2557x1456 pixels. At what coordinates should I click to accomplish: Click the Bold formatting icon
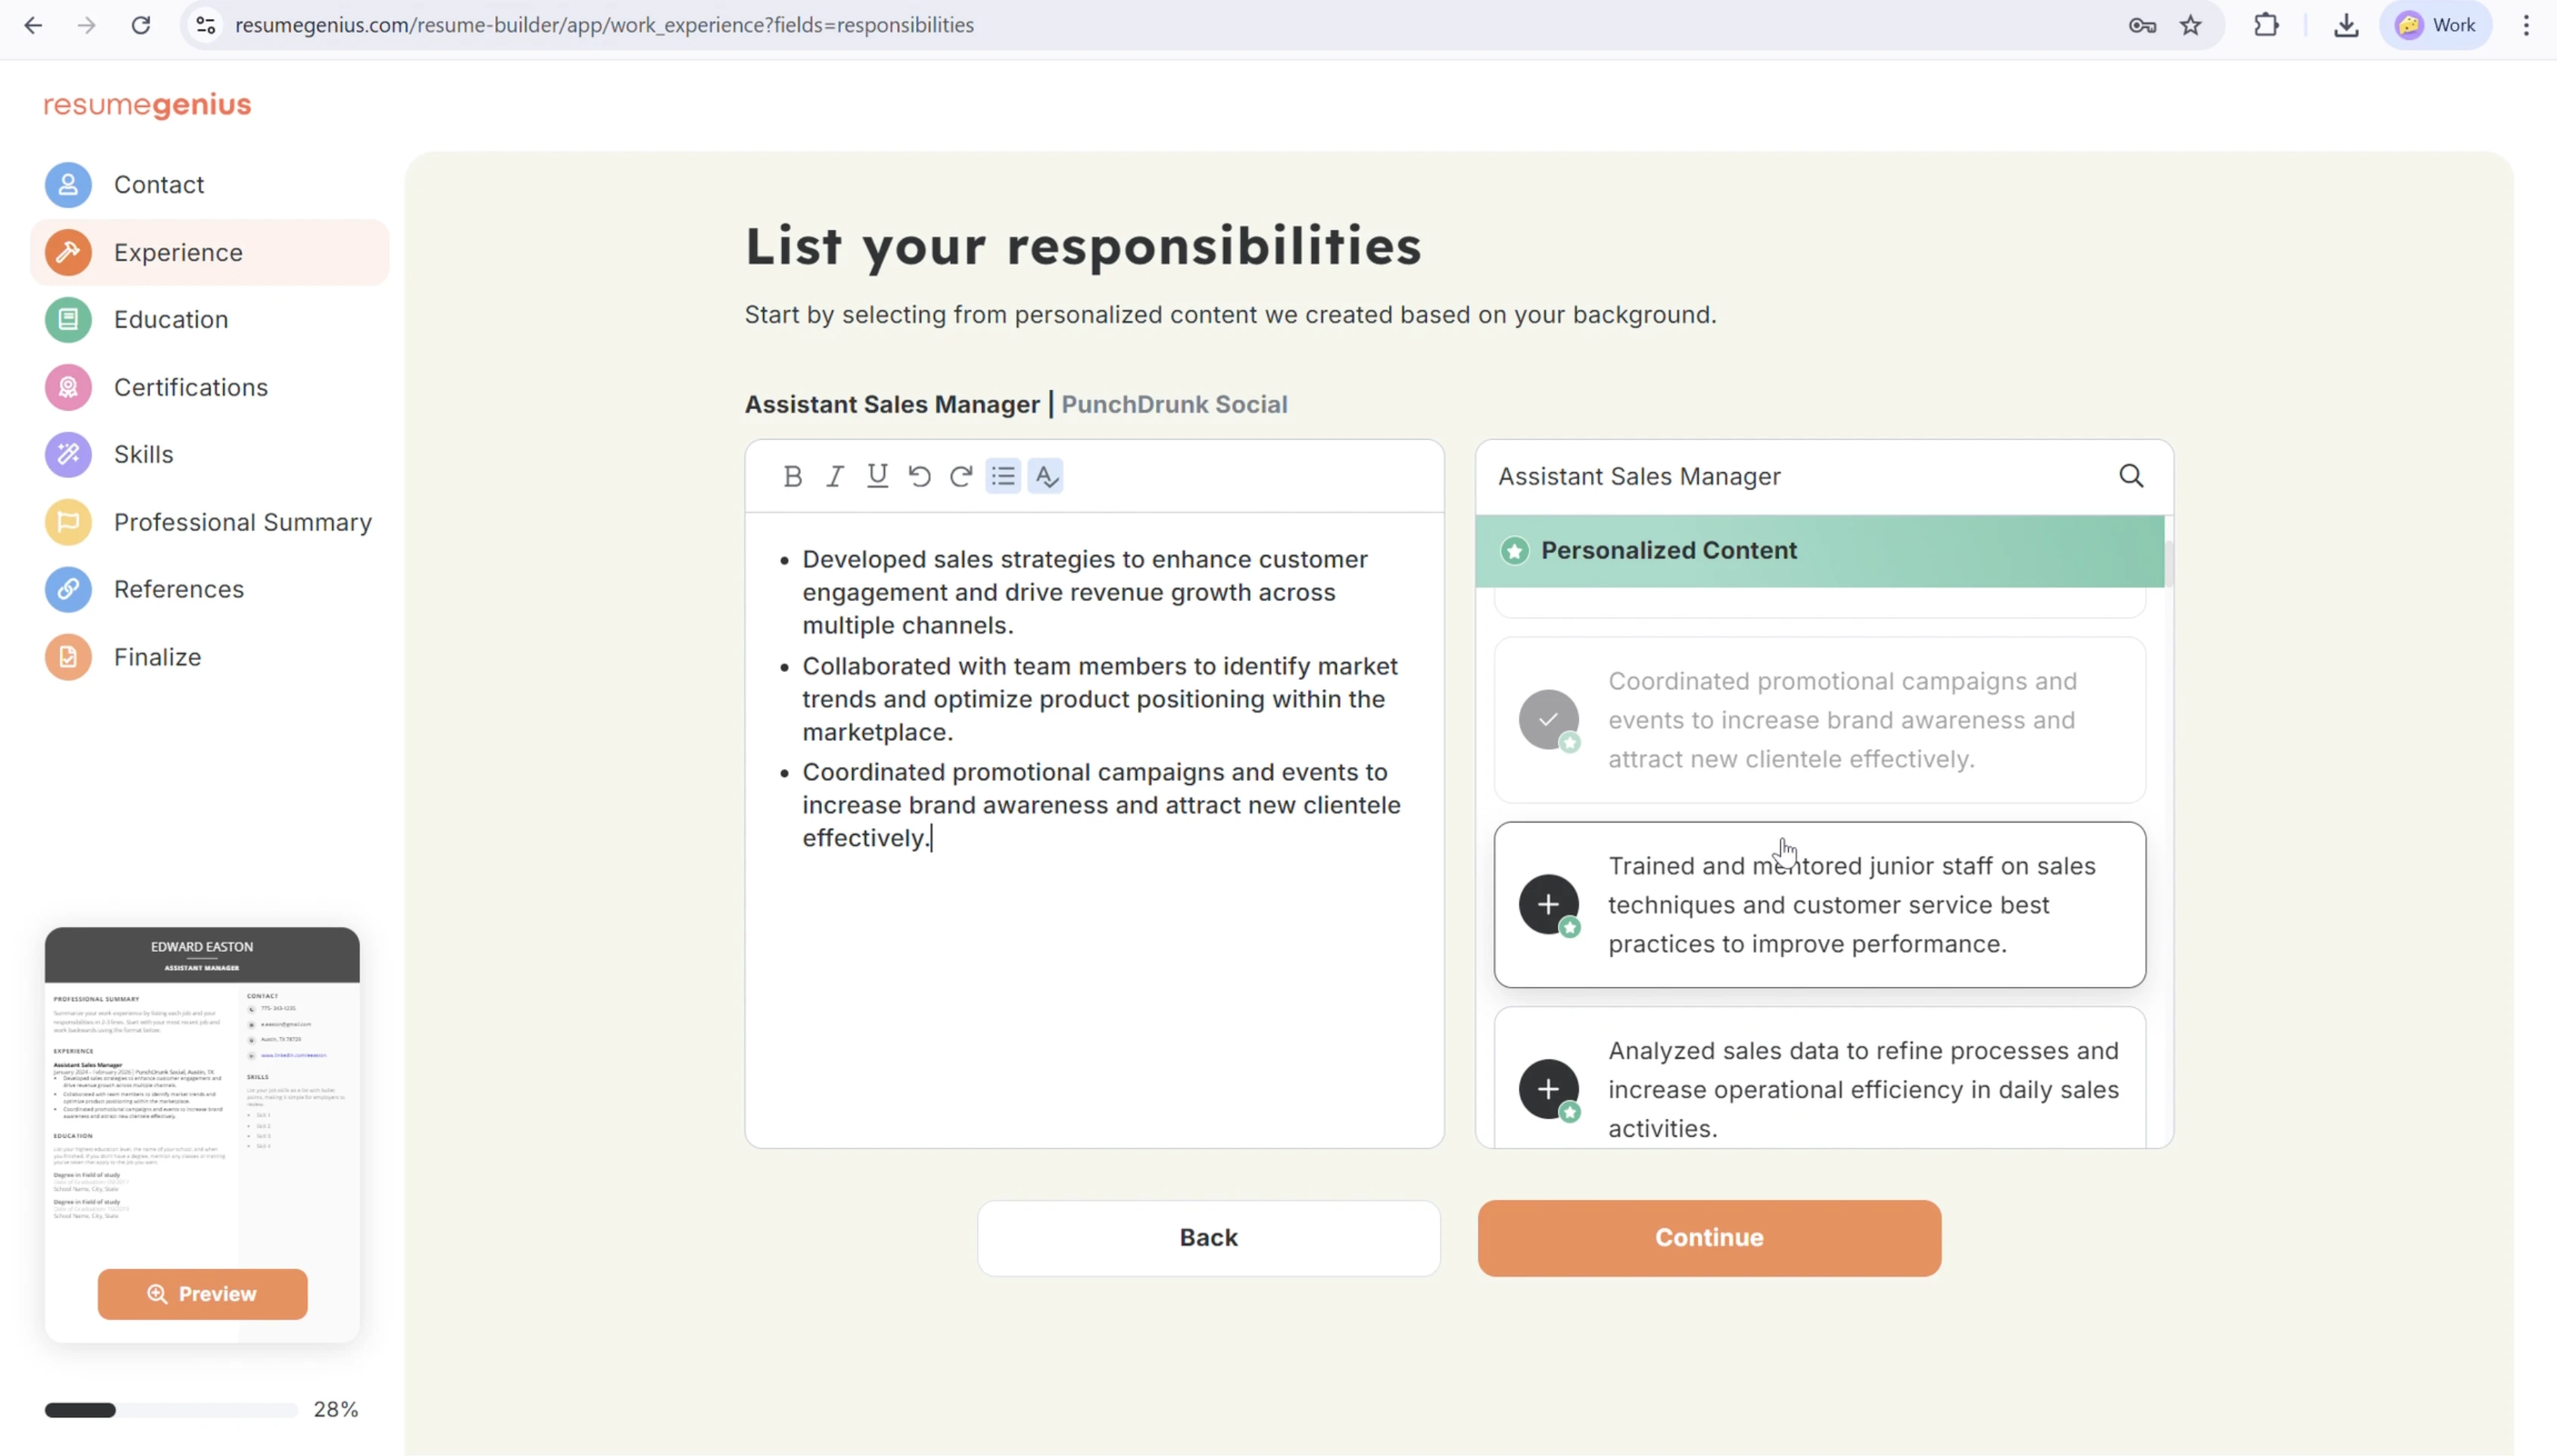point(792,477)
